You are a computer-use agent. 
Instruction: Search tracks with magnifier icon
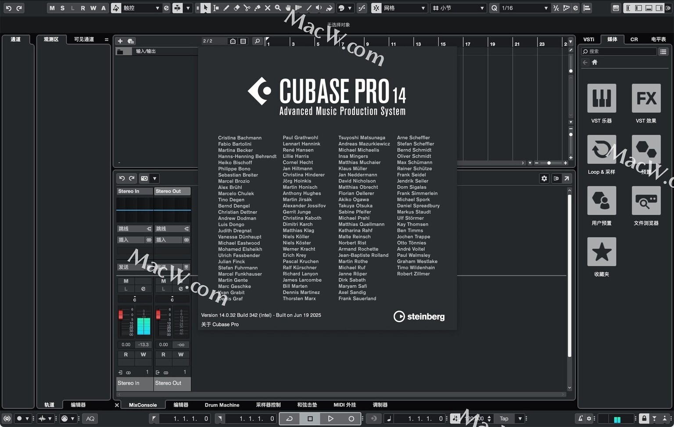(257, 41)
